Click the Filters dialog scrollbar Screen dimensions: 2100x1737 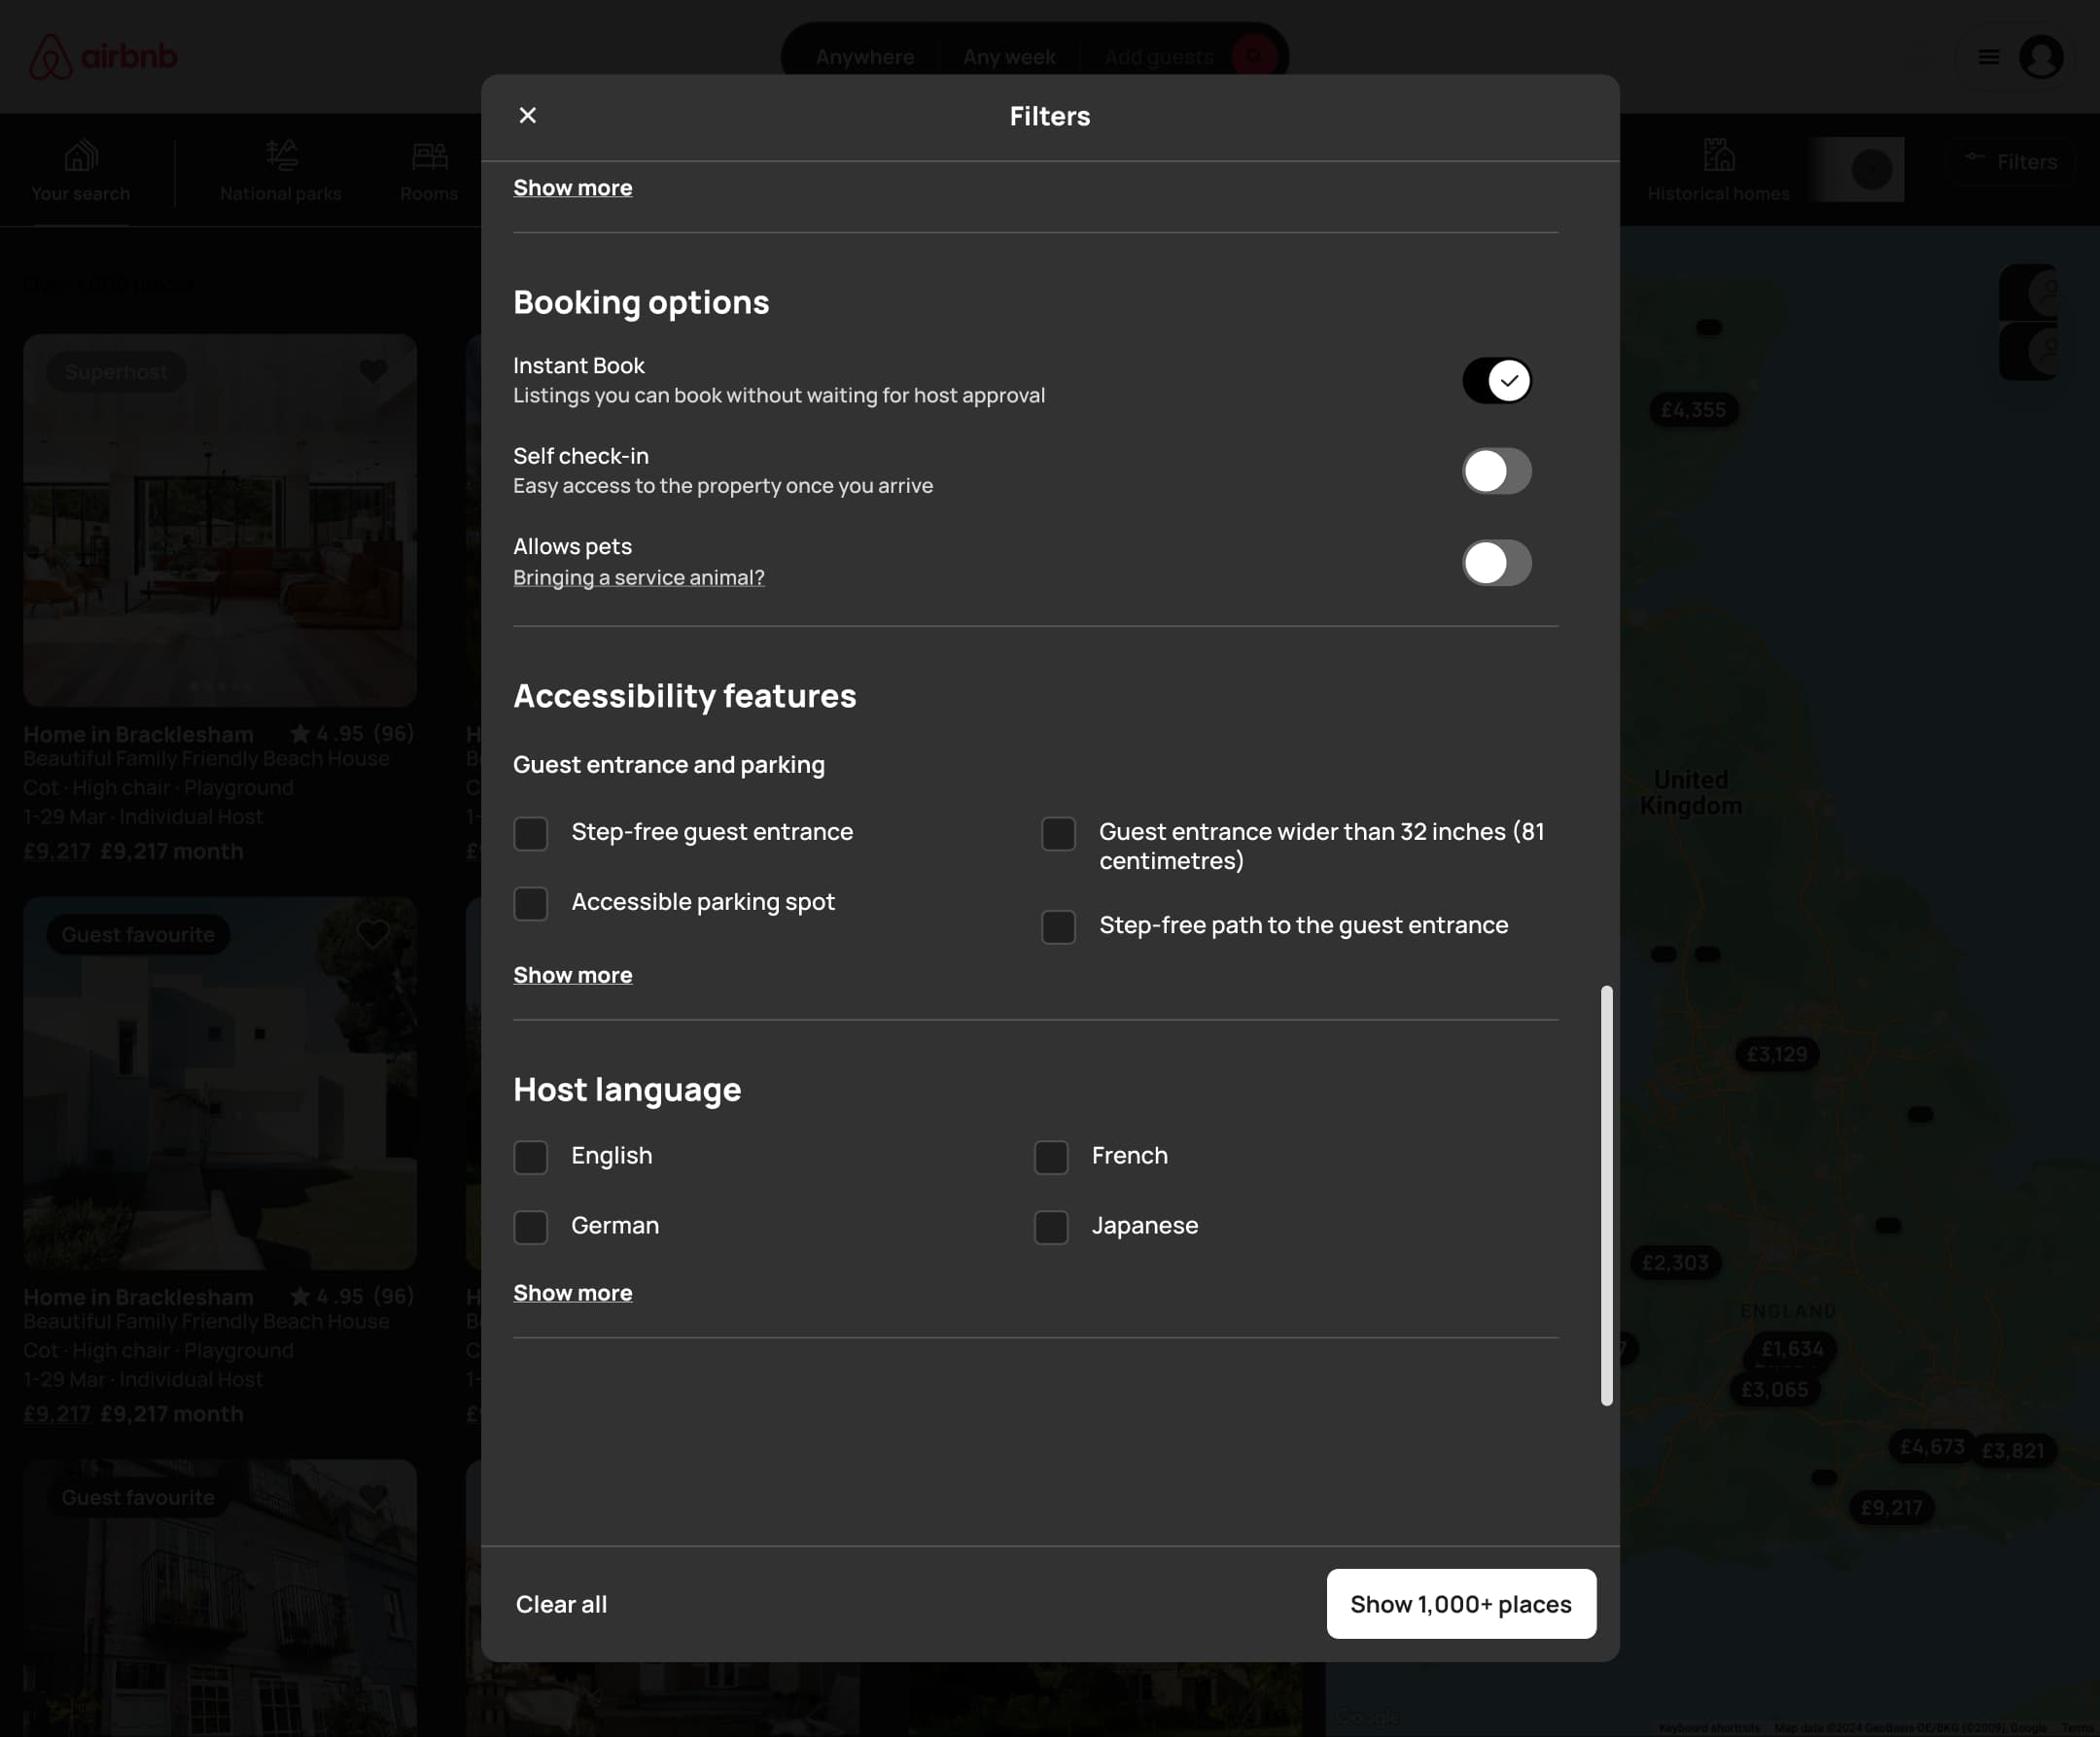click(x=1606, y=1195)
